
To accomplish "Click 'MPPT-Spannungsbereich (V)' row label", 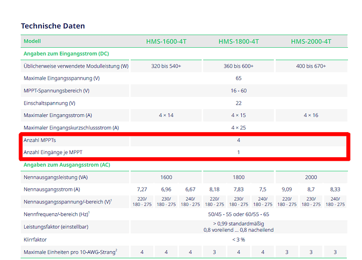I will (x=56, y=91).
